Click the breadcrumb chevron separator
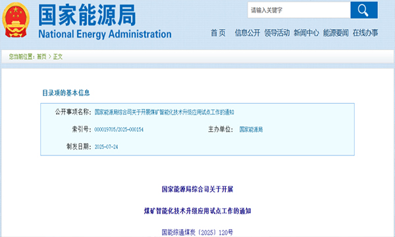Image resolution: width=395 pixels, height=237 pixels. [49, 57]
